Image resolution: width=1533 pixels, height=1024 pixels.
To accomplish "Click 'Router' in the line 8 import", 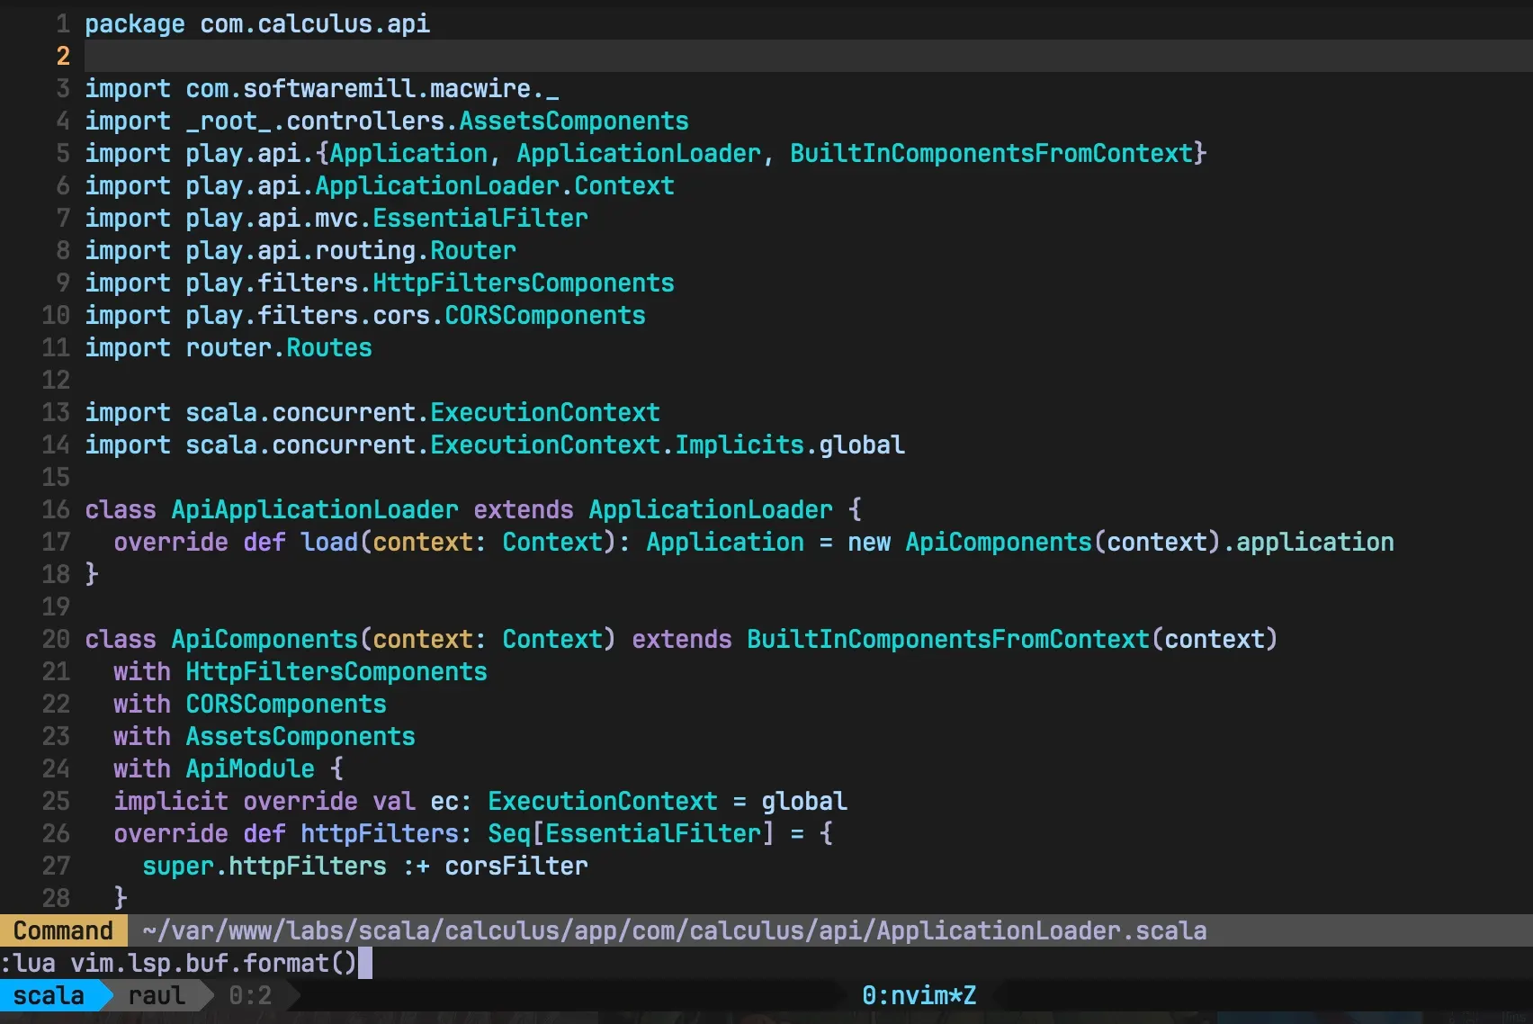I will click(473, 250).
